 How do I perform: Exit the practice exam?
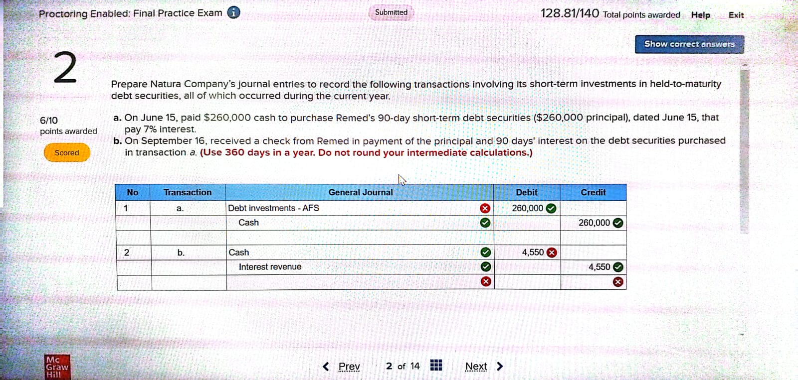(x=736, y=15)
